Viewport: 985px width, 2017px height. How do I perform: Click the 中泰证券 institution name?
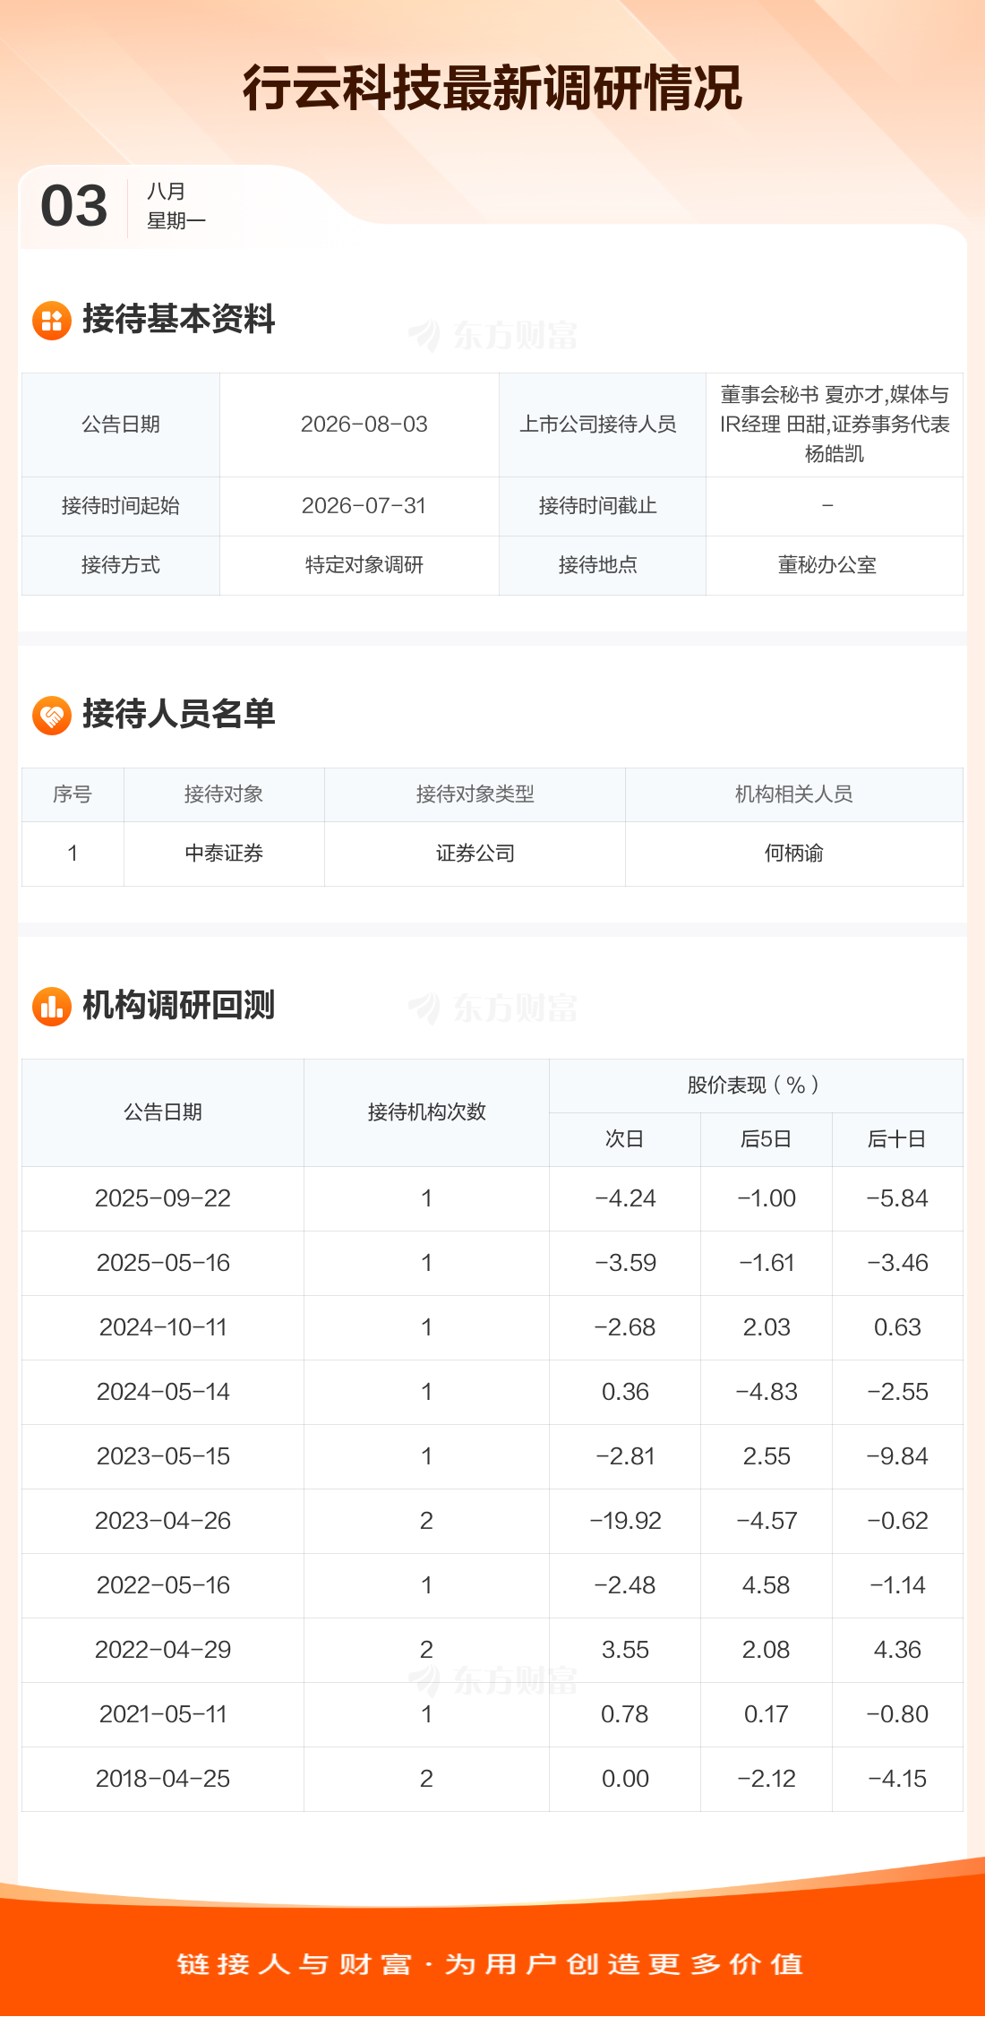tap(224, 854)
